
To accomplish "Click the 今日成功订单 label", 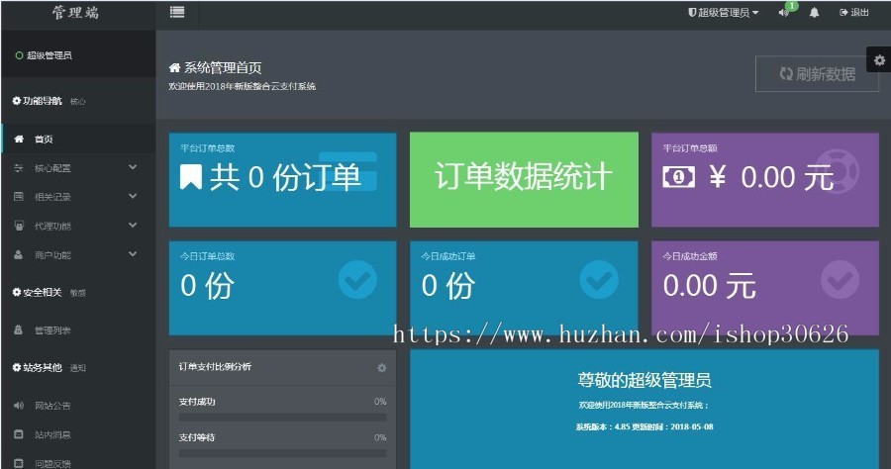I will [x=448, y=256].
